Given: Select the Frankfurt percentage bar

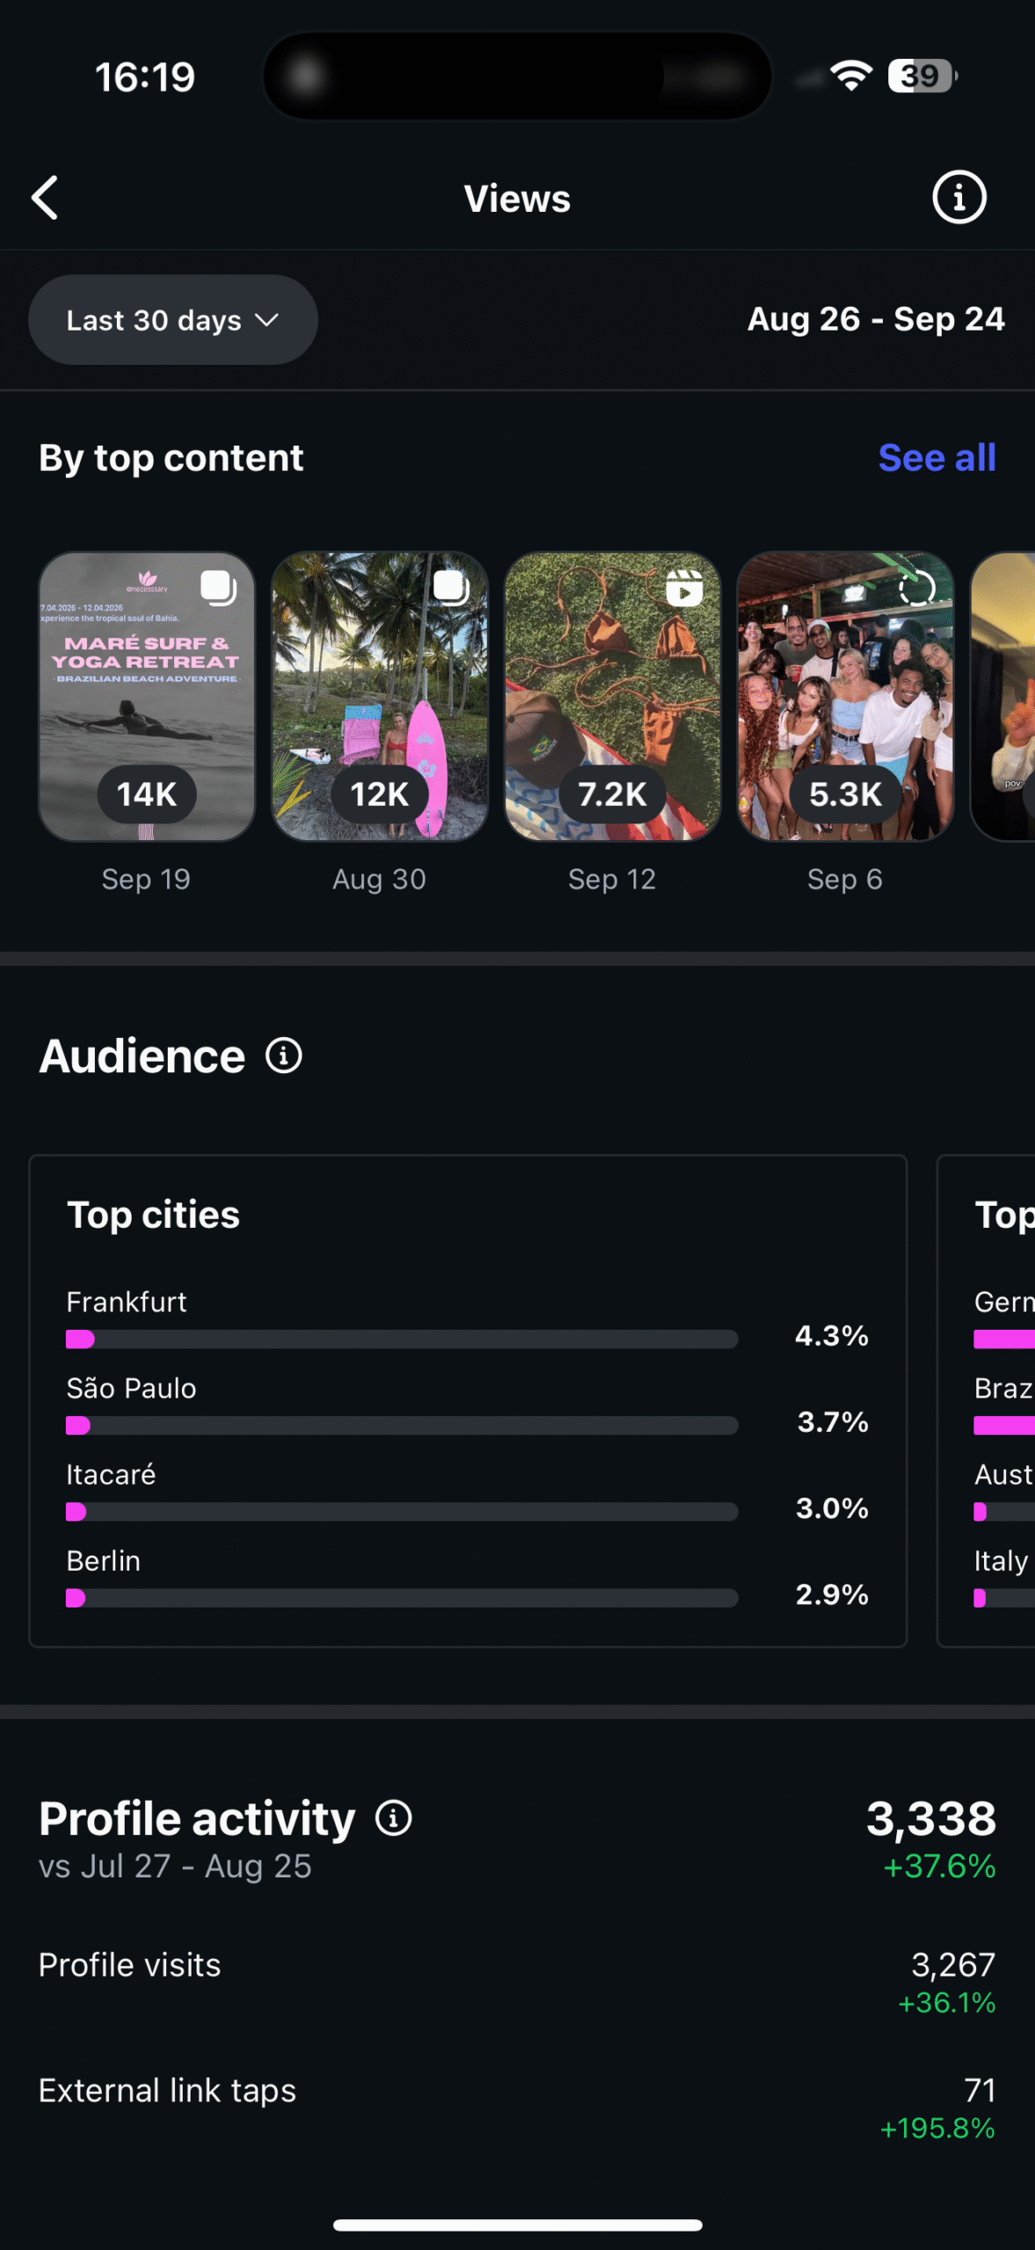Looking at the screenshot, I should pyautogui.click(x=402, y=1339).
